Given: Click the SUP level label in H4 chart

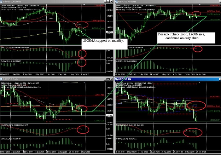Looking at the screenshot, I should pyautogui.click(x=215, y=120).
